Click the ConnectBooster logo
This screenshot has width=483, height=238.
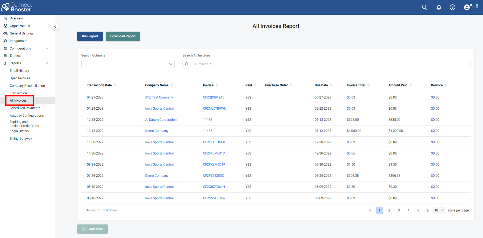[x=16, y=7]
